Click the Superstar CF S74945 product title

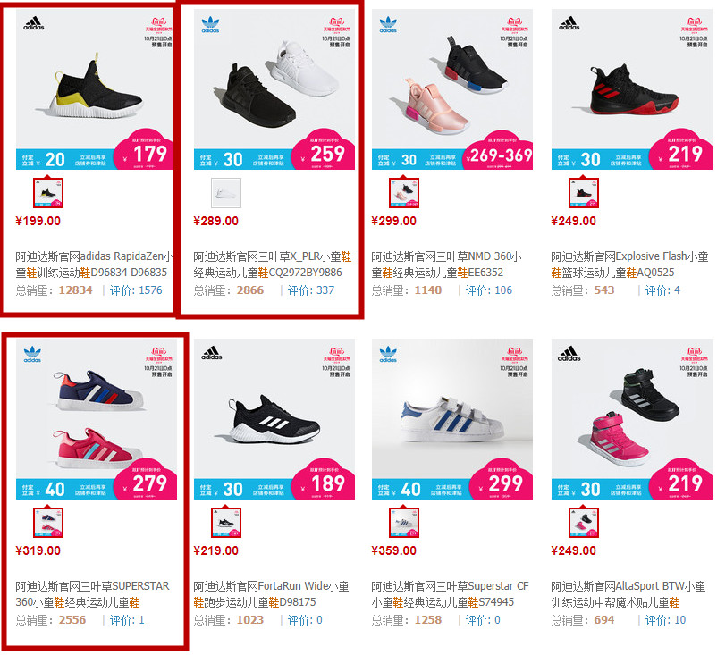pos(450,593)
